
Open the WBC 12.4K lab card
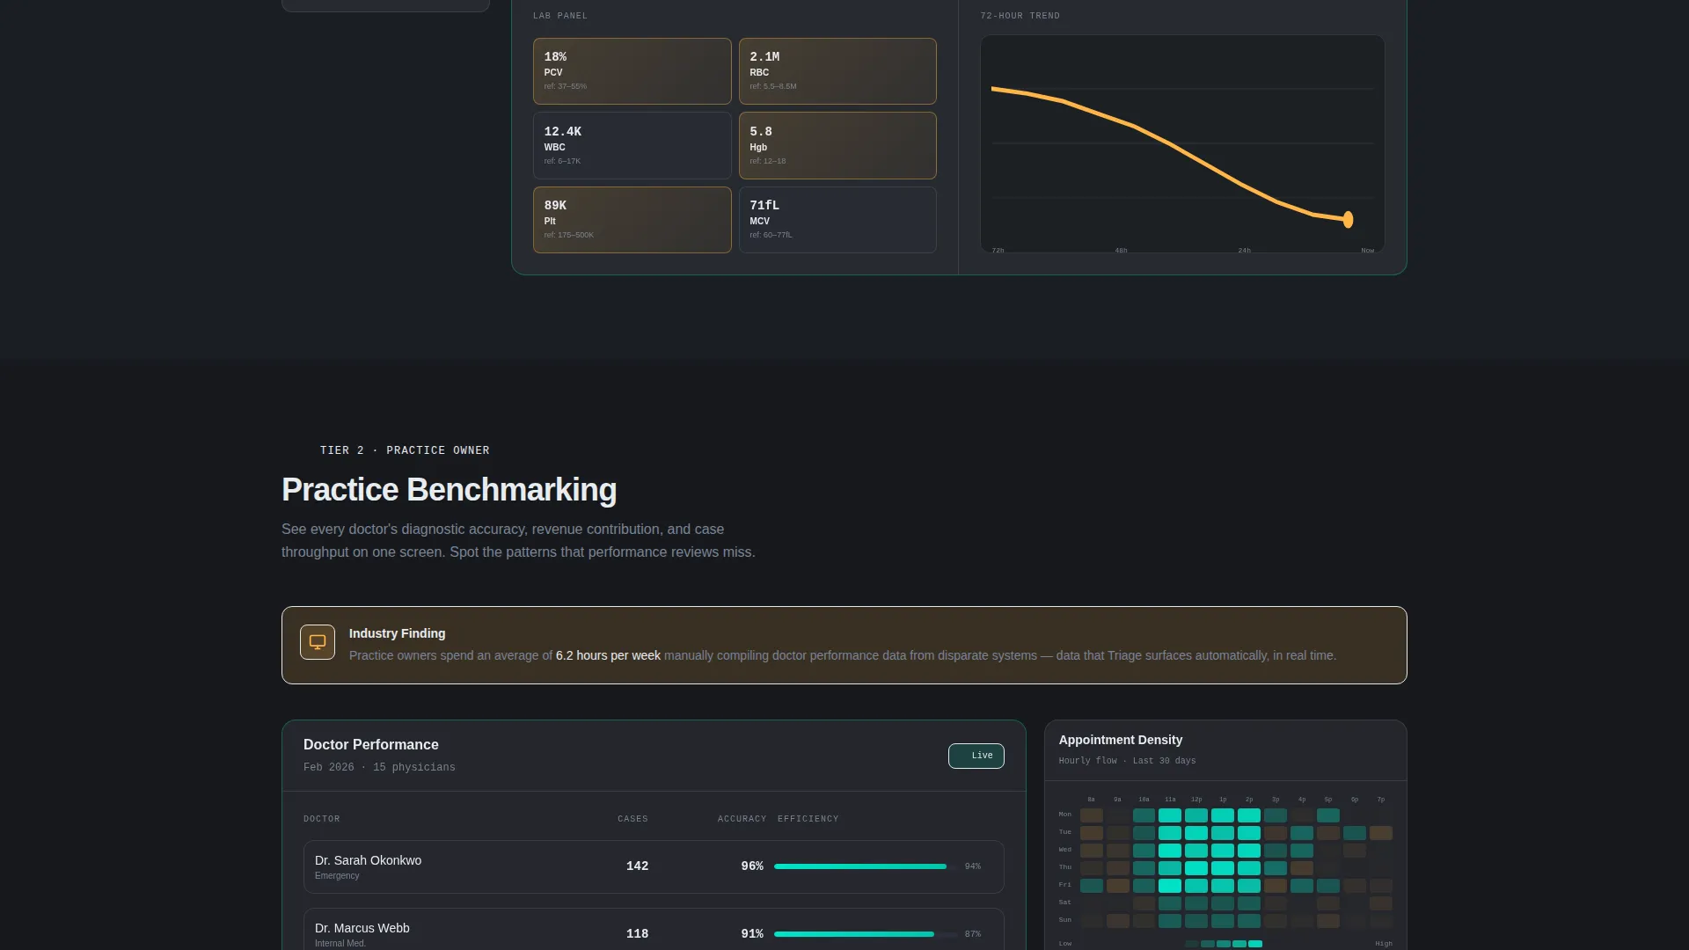click(x=632, y=145)
